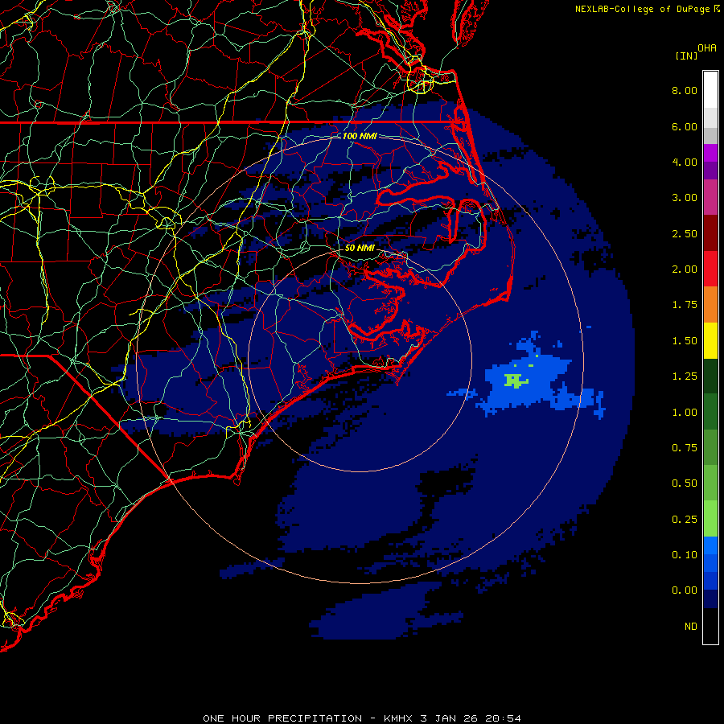Click the NEXLAB-College of DuPage watermark text

pos(642,9)
